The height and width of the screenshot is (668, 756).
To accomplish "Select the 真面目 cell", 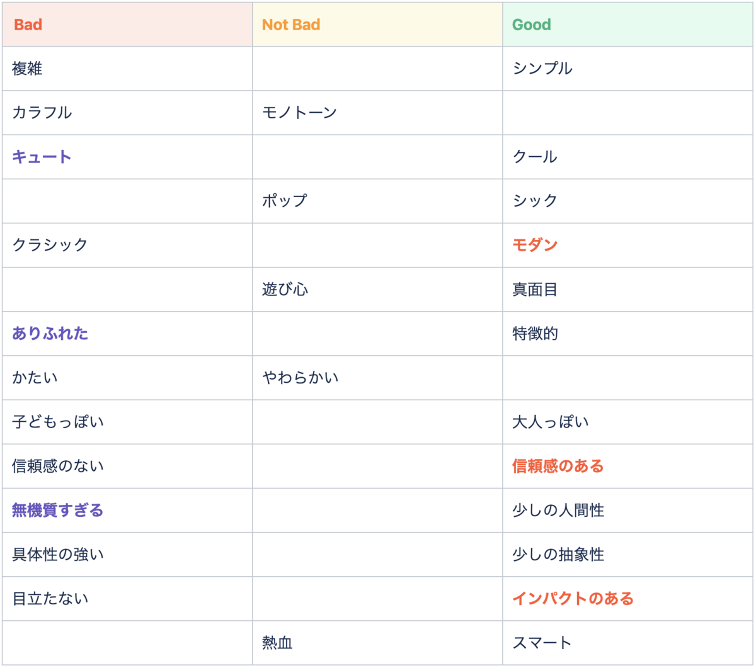I will 627,290.
